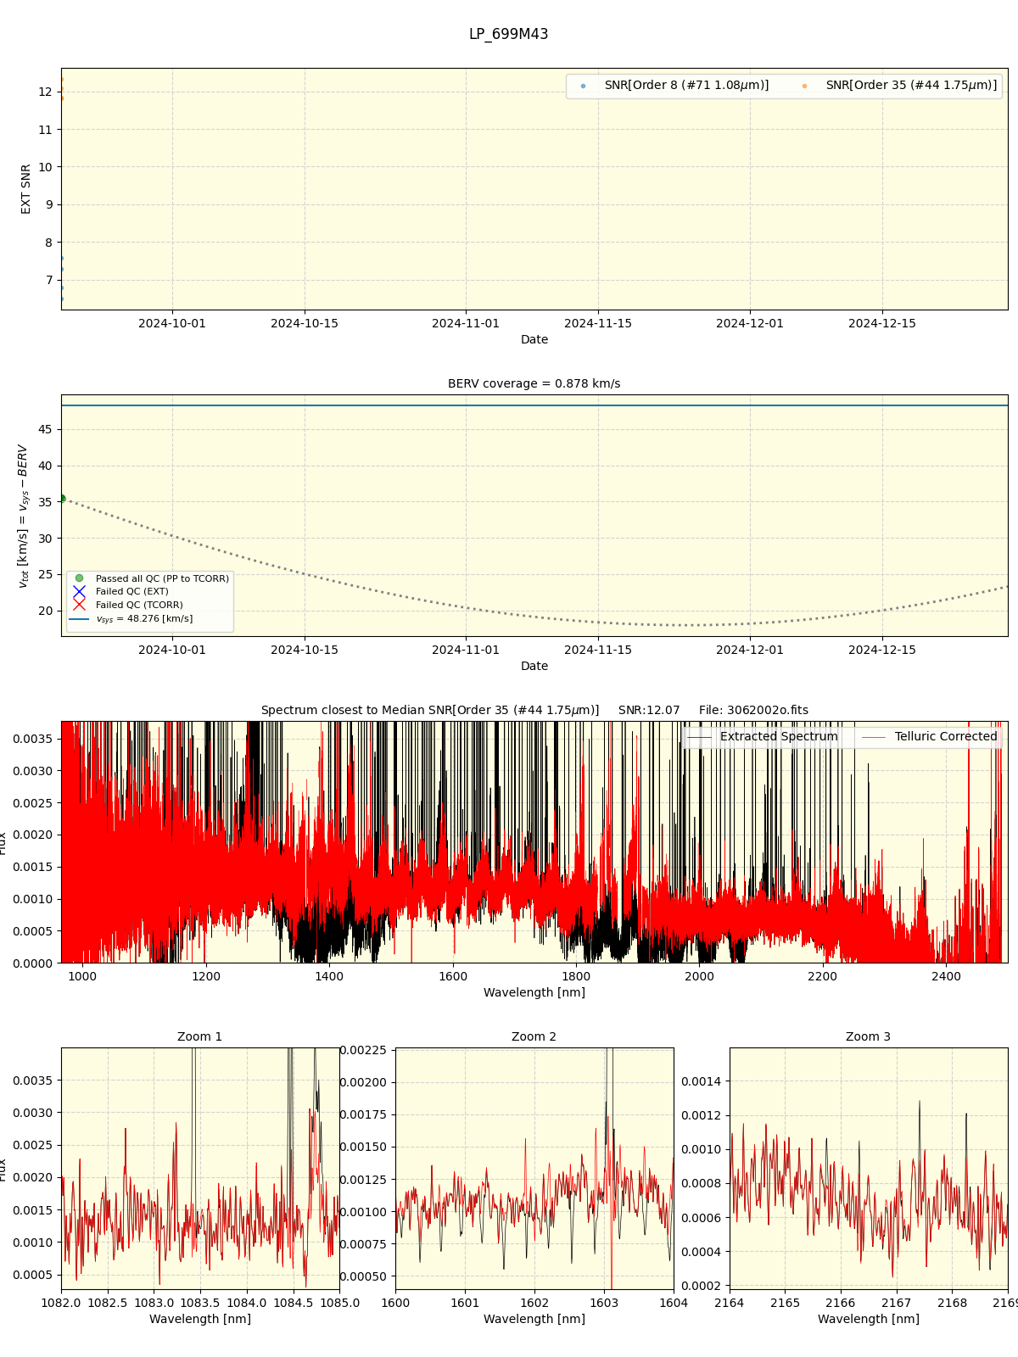1018x1357 pixels.
Task: Click the 1083.5 tick in Zoom 1
Action: pos(200,1304)
